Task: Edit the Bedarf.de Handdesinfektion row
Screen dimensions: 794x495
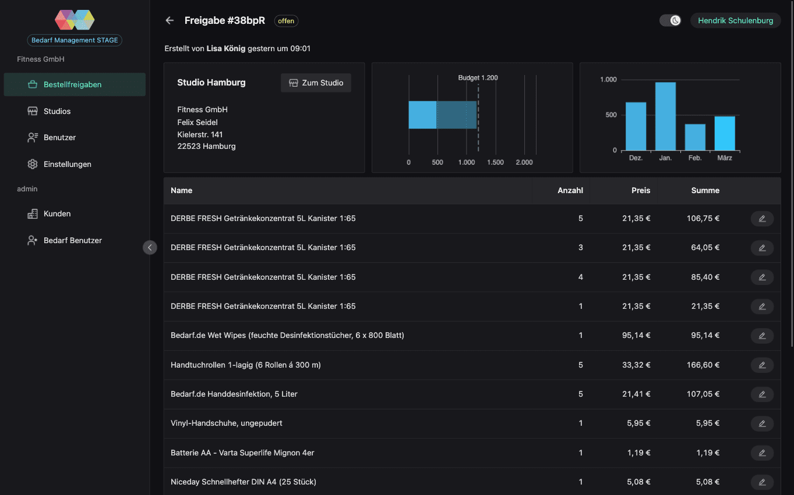Action: [x=762, y=394]
